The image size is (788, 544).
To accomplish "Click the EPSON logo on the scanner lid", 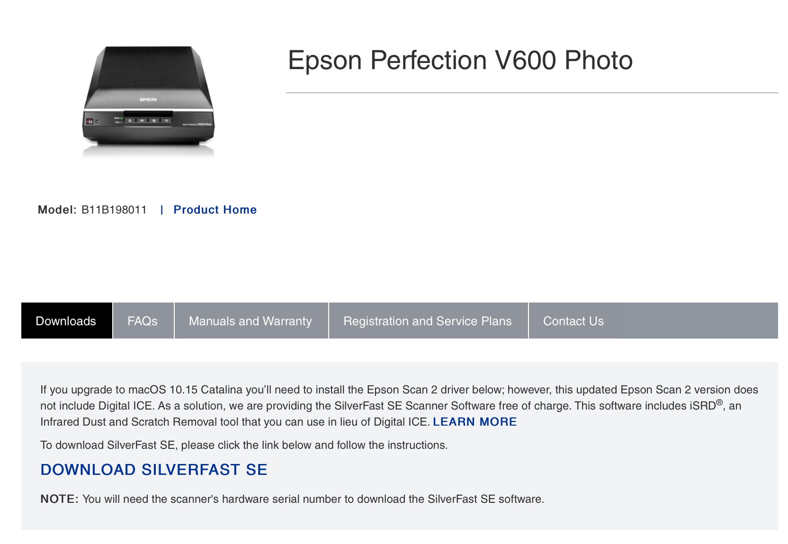I will coord(148,99).
